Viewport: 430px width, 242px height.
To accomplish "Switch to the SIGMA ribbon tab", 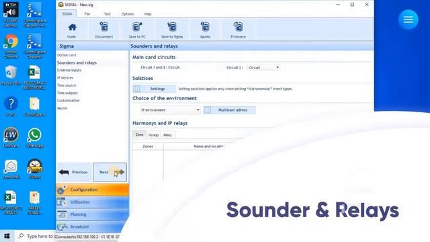I will coord(67,13).
